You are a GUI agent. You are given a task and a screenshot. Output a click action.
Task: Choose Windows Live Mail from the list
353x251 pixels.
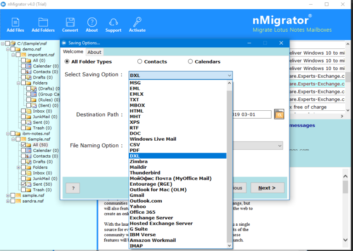coord(178,139)
